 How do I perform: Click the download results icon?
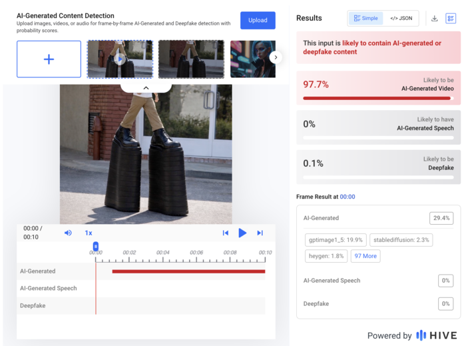[434, 19]
